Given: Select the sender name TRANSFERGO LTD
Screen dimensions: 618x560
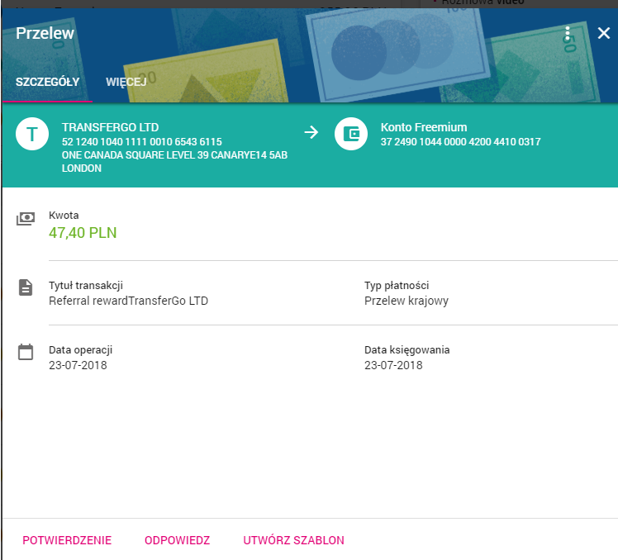Looking at the screenshot, I should coord(111,127).
